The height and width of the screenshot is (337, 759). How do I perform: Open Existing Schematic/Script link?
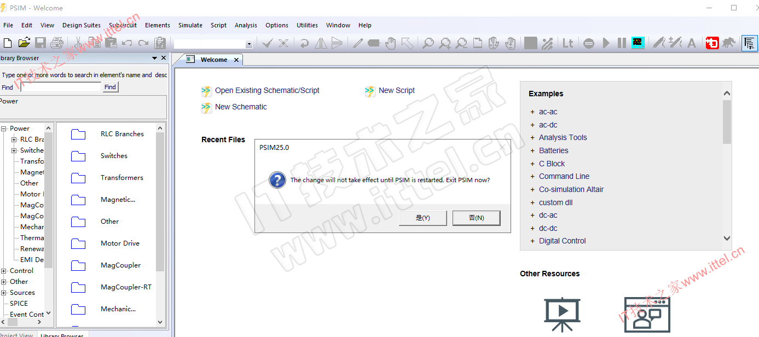(267, 90)
